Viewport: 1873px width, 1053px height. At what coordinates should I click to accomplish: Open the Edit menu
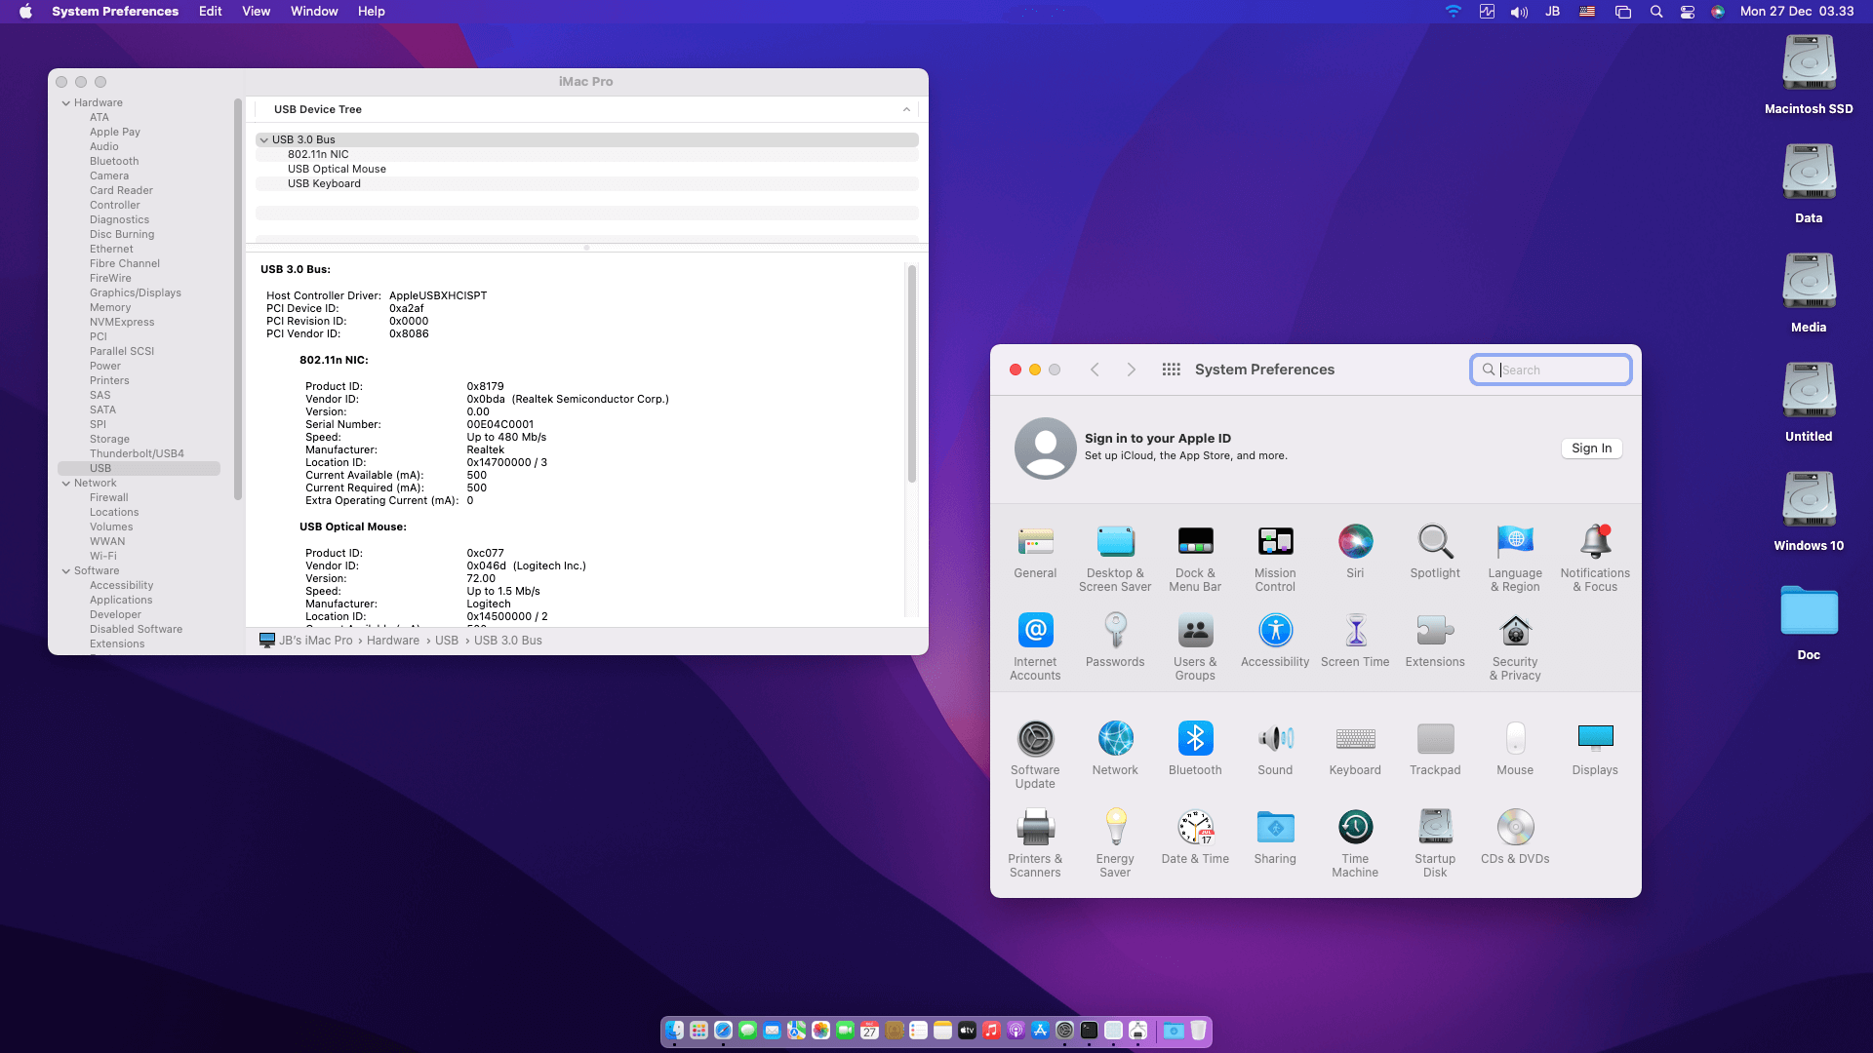210,12
